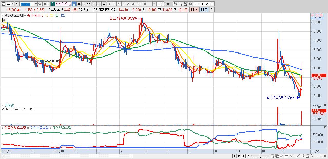Viewport: 328px width, 159px height.
Task: Click the overlapping windows icon
Action: click(x=277, y=156)
